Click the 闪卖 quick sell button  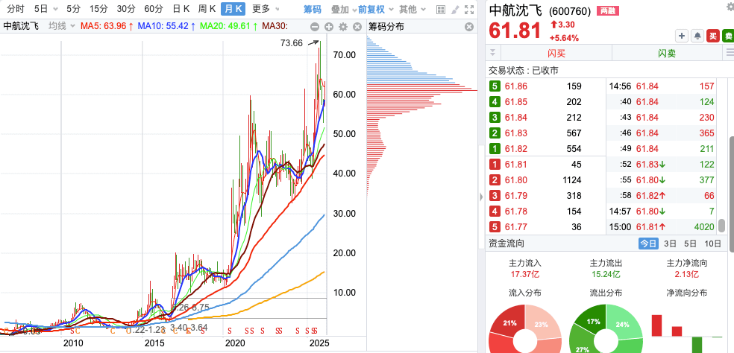667,53
